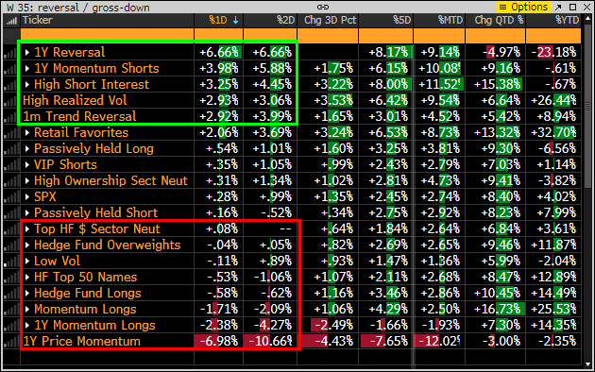
Task: Sort by the %1D column header
Action: [x=218, y=21]
